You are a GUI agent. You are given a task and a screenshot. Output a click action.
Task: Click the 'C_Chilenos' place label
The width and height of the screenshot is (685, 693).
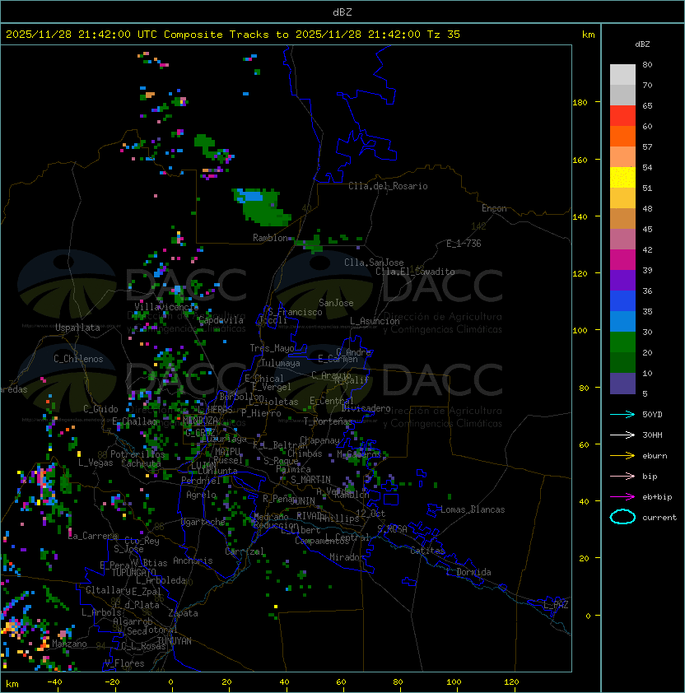[x=78, y=359]
